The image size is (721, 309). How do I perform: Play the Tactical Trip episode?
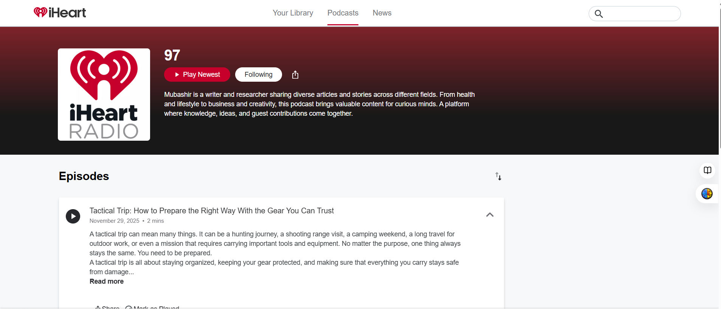[x=73, y=216]
